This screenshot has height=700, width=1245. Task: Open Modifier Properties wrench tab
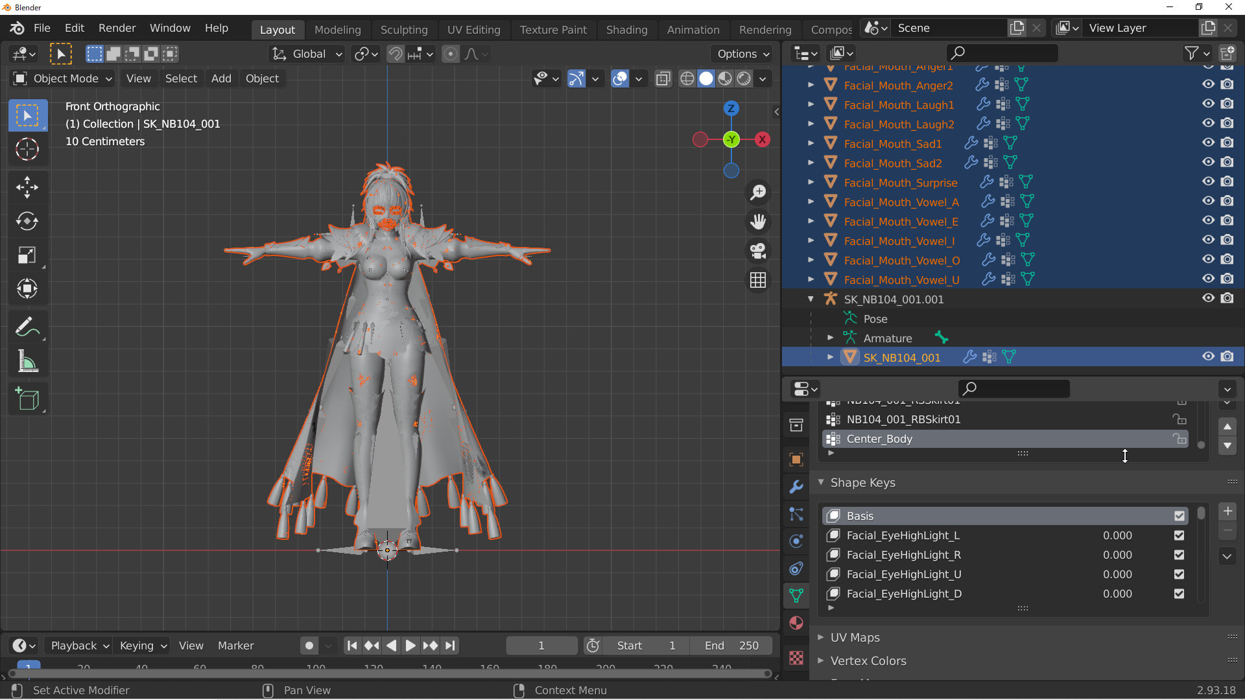[796, 487]
